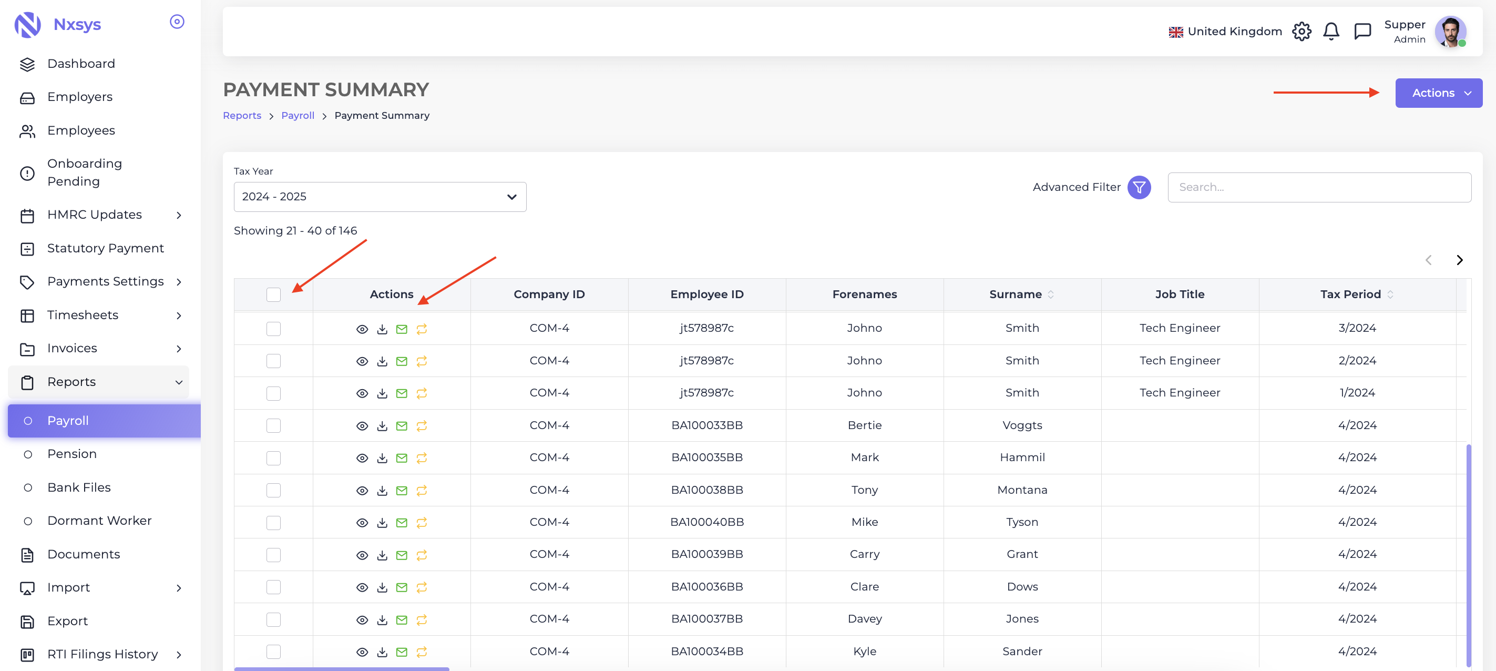The image size is (1496, 671).
Task: Click the Search input field
Action: click(1319, 188)
